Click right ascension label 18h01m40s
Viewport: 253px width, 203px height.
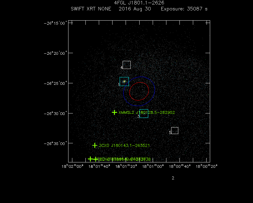99,166
